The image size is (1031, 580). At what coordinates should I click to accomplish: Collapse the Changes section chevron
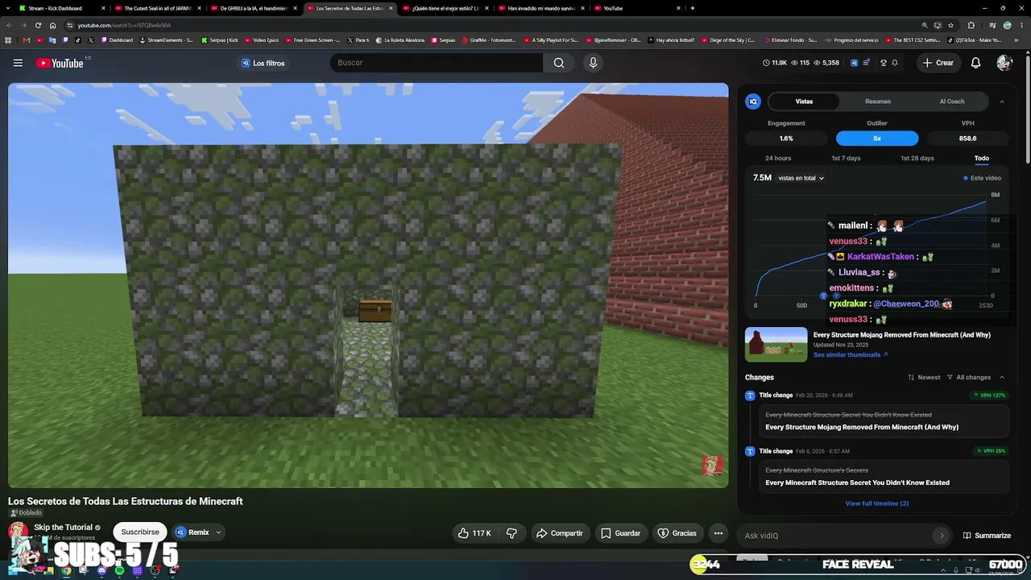(x=1002, y=378)
